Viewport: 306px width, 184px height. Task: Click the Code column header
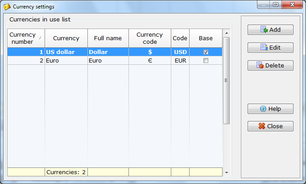[x=180, y=38]
